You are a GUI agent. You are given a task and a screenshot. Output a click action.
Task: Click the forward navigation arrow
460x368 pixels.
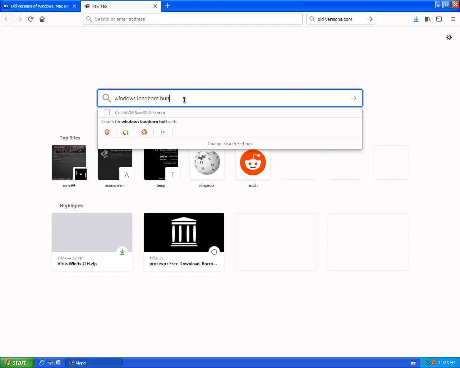(19, 19)
